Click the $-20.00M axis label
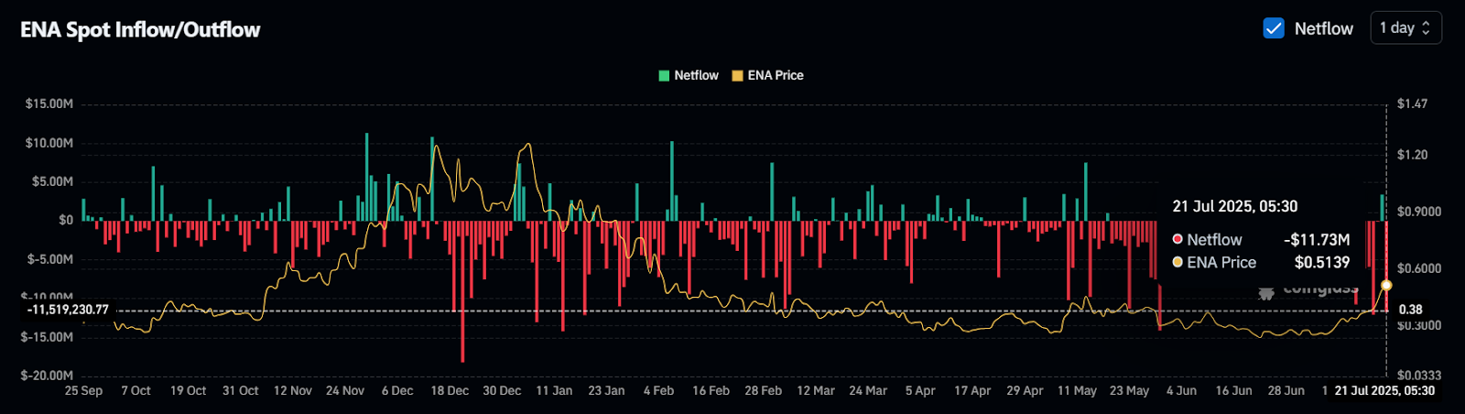Image resolution: width=1465 pixels, height=414 pixels. coord(47,376)
